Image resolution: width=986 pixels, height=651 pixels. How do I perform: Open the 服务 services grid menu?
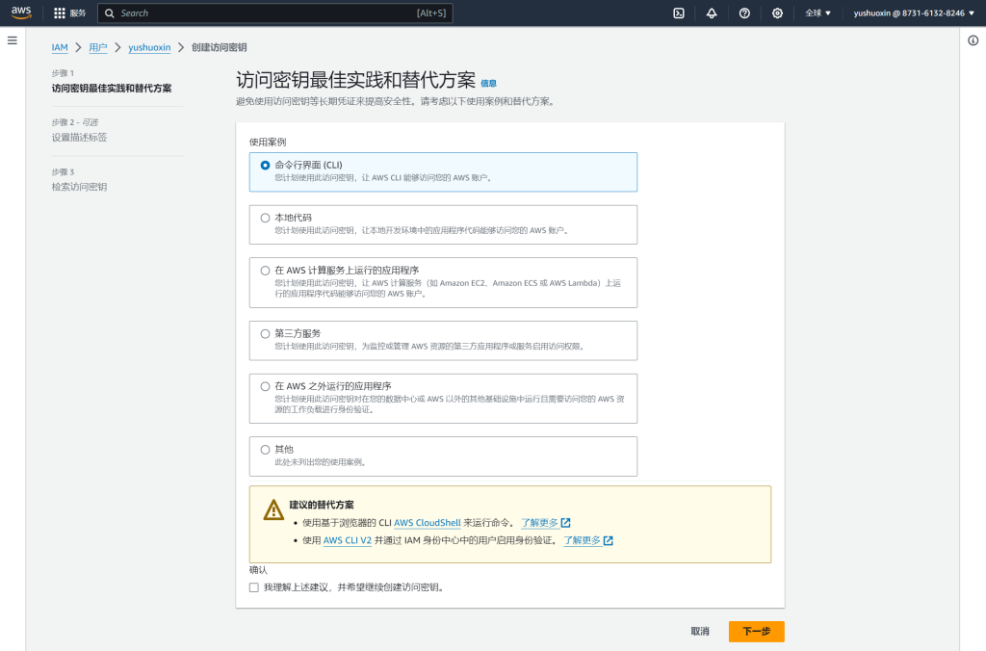70,13
